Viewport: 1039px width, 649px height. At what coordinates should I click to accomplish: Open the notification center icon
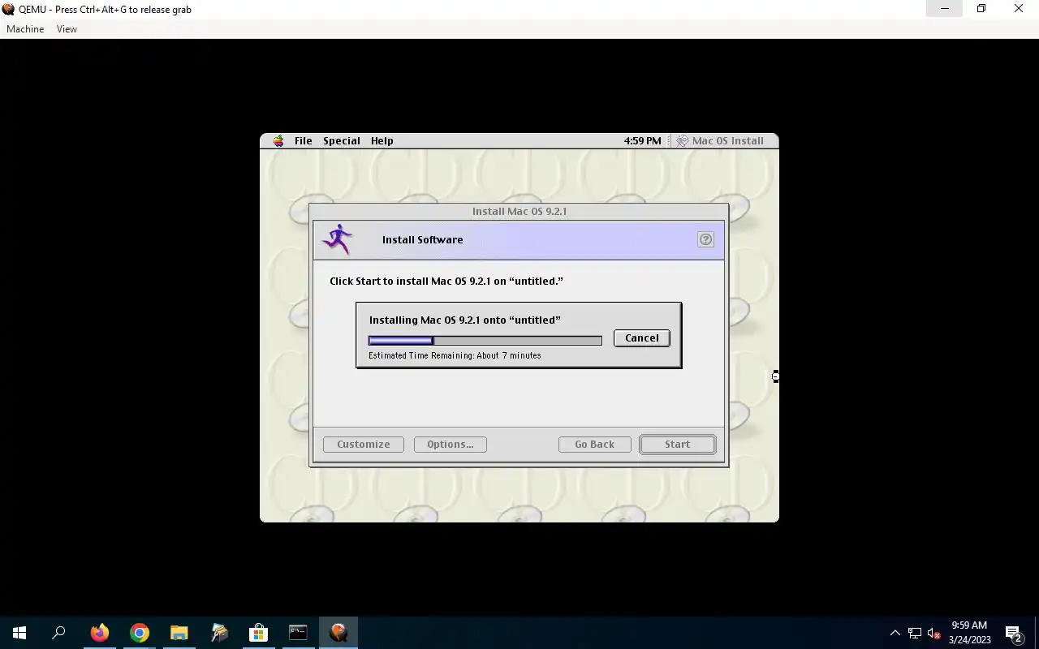coord(1013,634)
